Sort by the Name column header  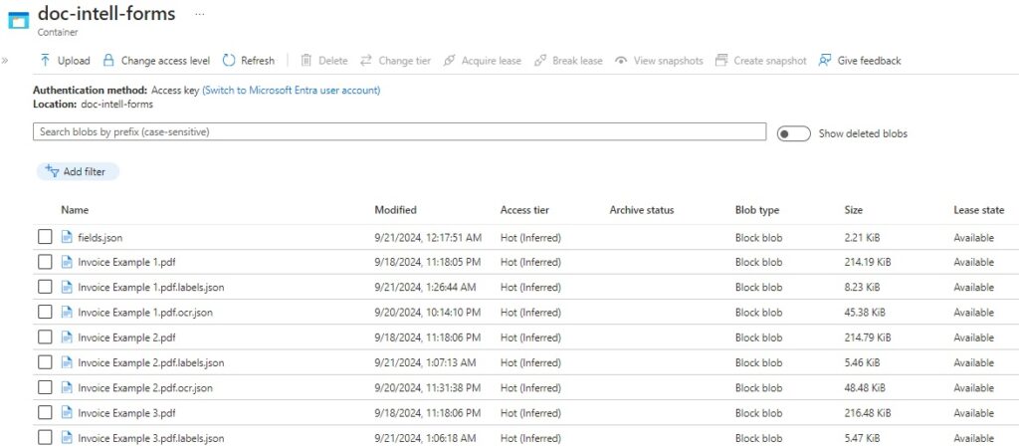[75, 210]
